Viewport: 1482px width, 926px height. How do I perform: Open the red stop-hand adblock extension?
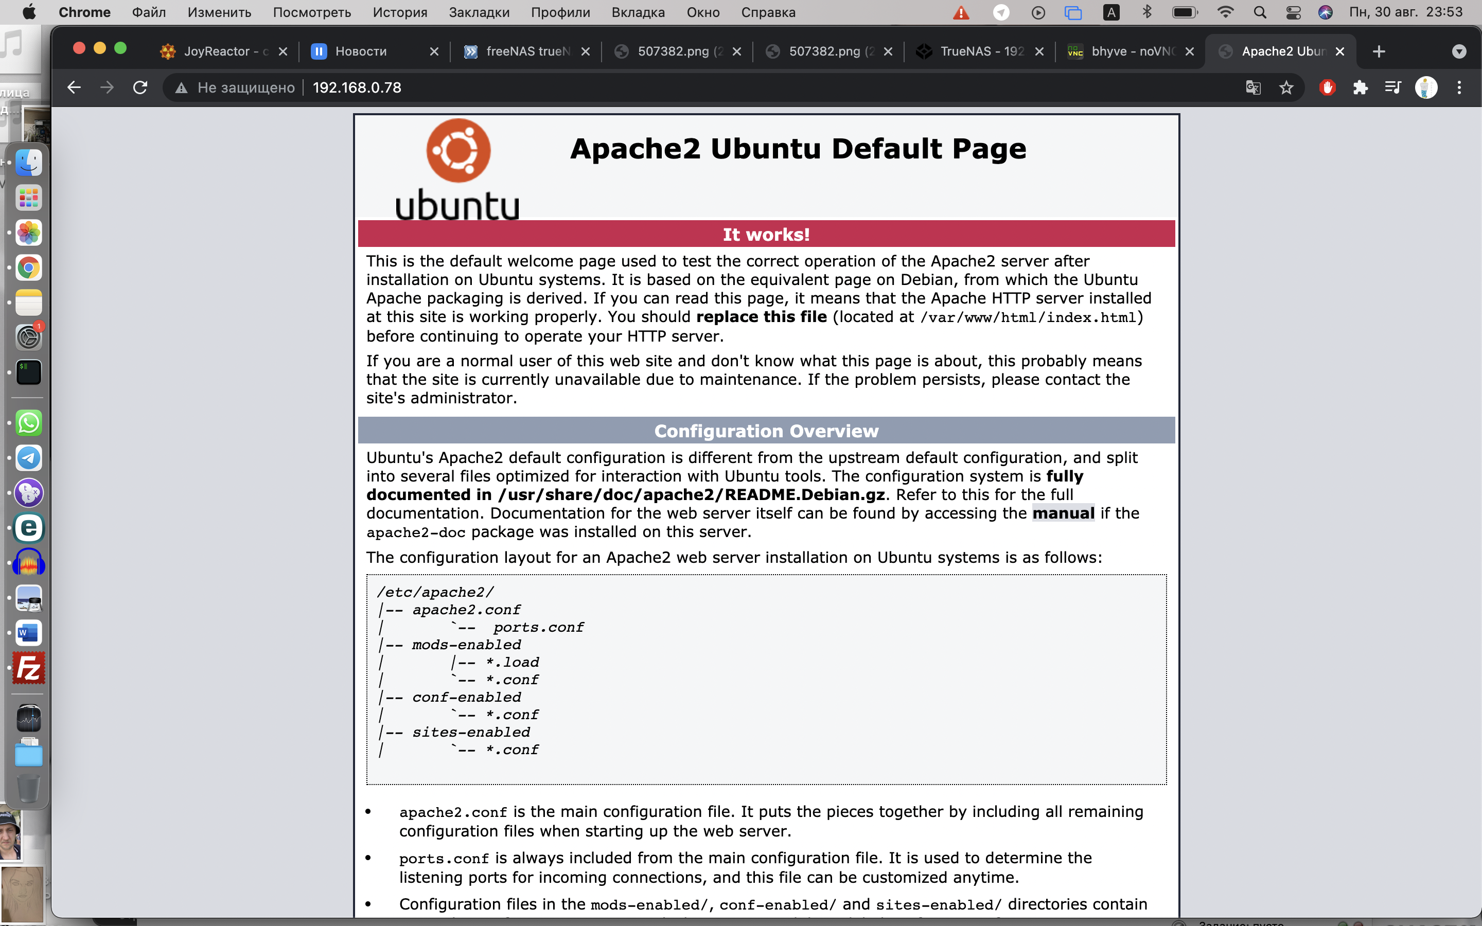tap(1327, 87)
